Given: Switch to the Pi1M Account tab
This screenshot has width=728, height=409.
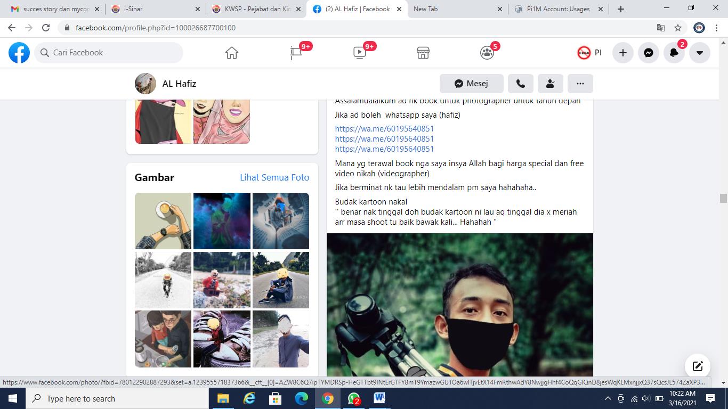Looking at the screenshot, I should click(x=557, y=9).
